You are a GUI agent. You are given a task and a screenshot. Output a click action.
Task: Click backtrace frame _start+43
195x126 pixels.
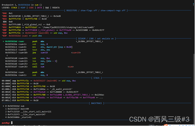[x=18, y=117]
